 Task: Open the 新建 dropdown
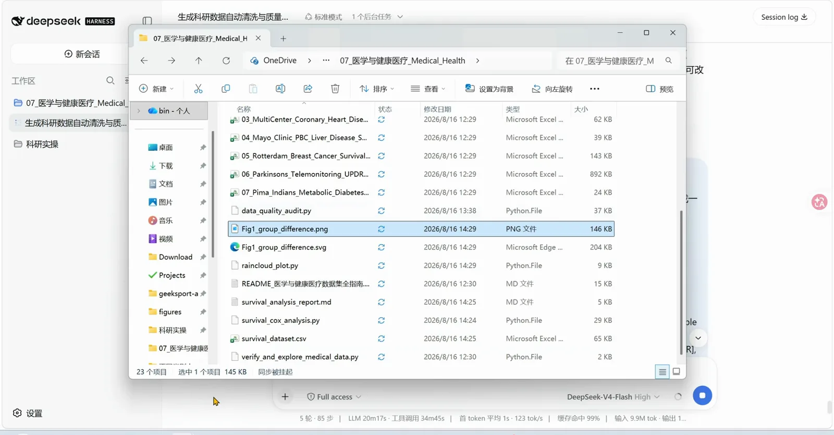[x=156, y=89]
